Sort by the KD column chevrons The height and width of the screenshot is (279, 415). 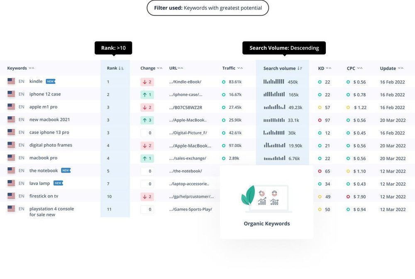point(328,68)
